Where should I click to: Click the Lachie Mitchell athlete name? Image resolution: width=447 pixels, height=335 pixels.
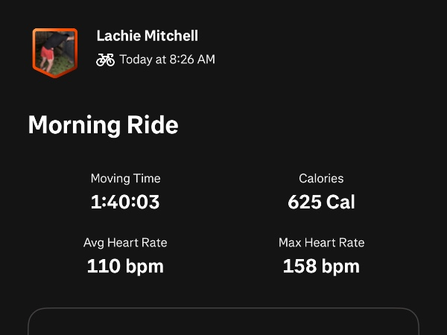(x=147, y=36)
